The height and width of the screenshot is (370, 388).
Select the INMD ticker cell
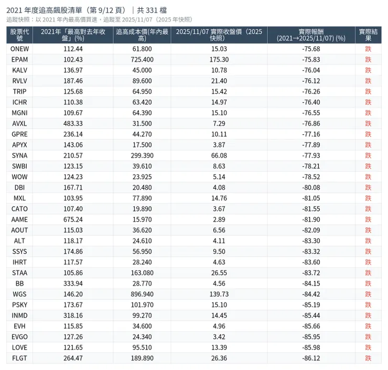click(19, 315)
